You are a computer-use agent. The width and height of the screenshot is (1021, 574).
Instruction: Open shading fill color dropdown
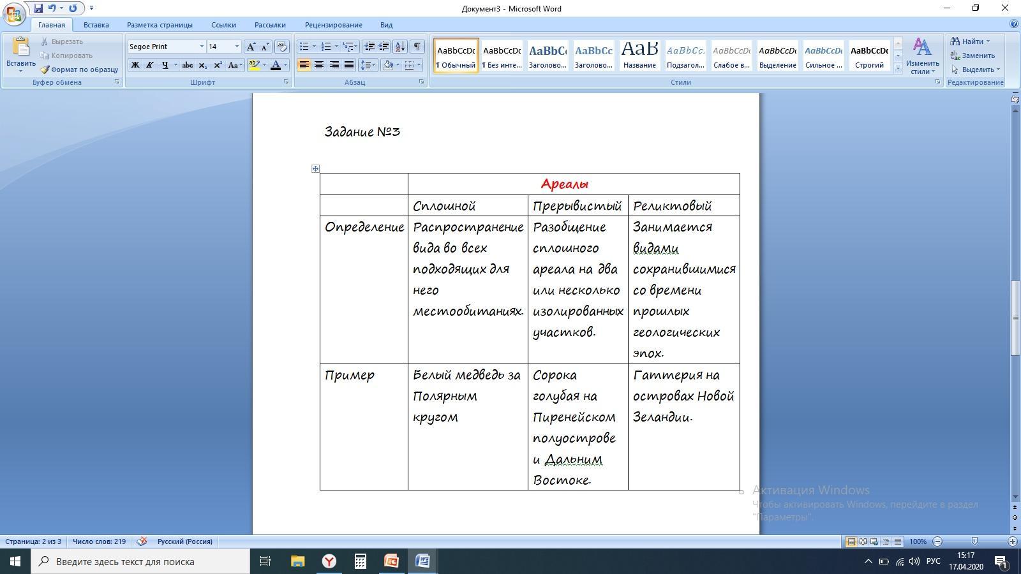point(398,65)
